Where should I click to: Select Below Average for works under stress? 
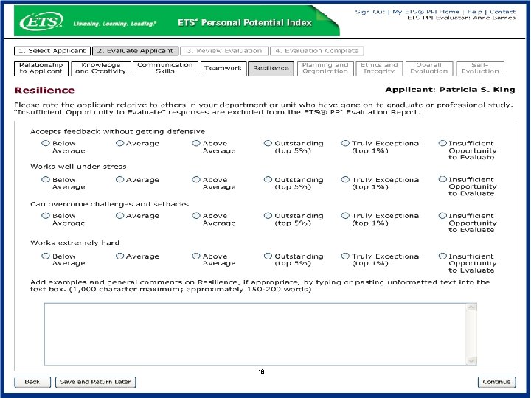(46, 179)
